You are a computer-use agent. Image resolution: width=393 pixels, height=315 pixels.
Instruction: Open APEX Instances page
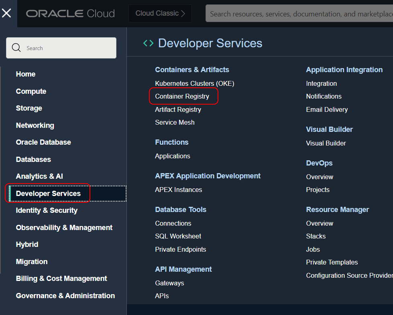[178, 190]
